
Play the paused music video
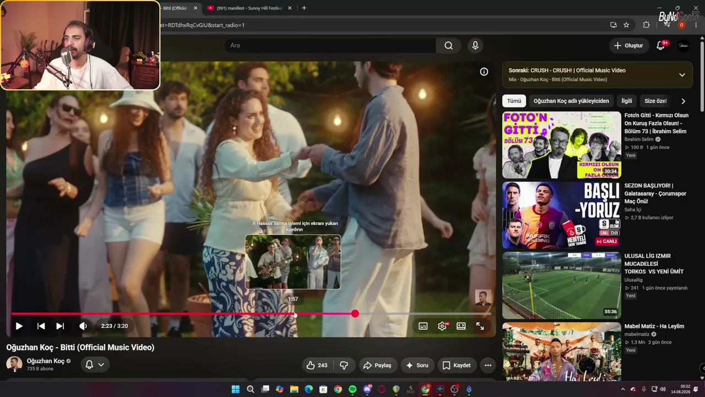[x=19, y=326]
